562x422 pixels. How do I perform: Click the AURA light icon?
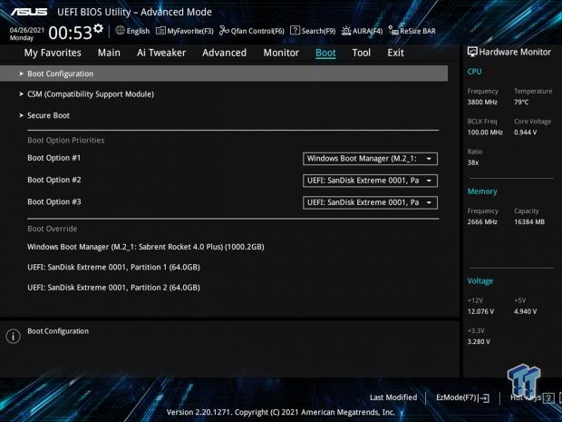(346, 31)
